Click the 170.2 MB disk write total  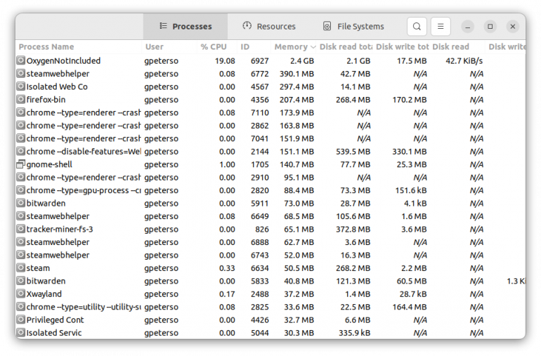(x=410, y=100)
